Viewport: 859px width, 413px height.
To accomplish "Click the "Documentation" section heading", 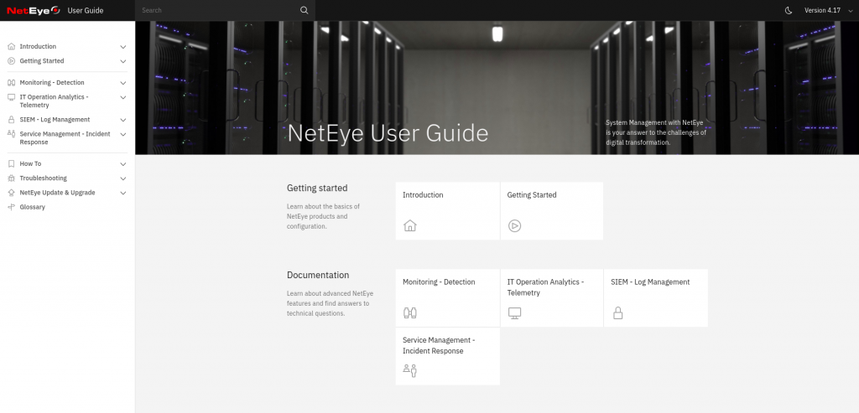I will tap(318, 275).
